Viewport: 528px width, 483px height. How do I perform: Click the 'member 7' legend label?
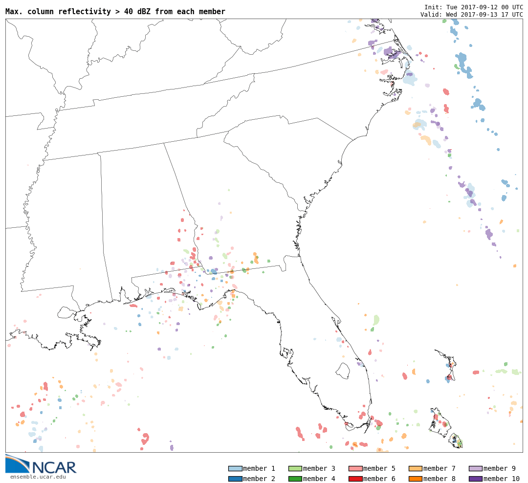440,468
